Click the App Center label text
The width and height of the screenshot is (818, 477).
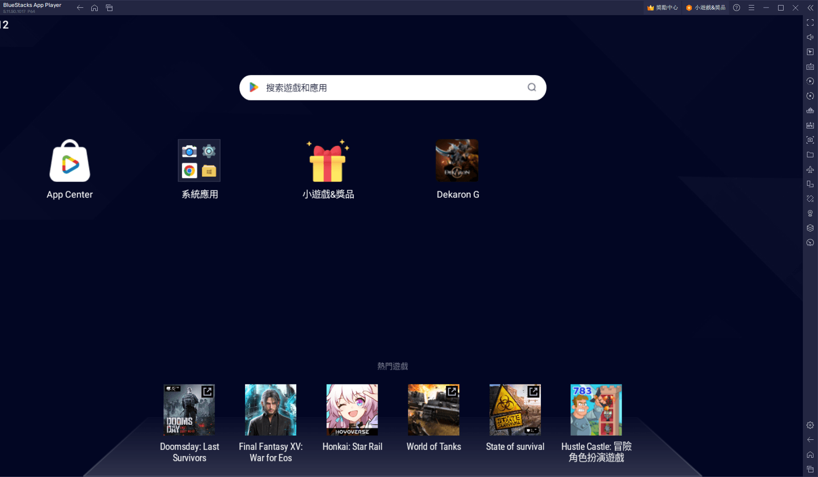70,194
